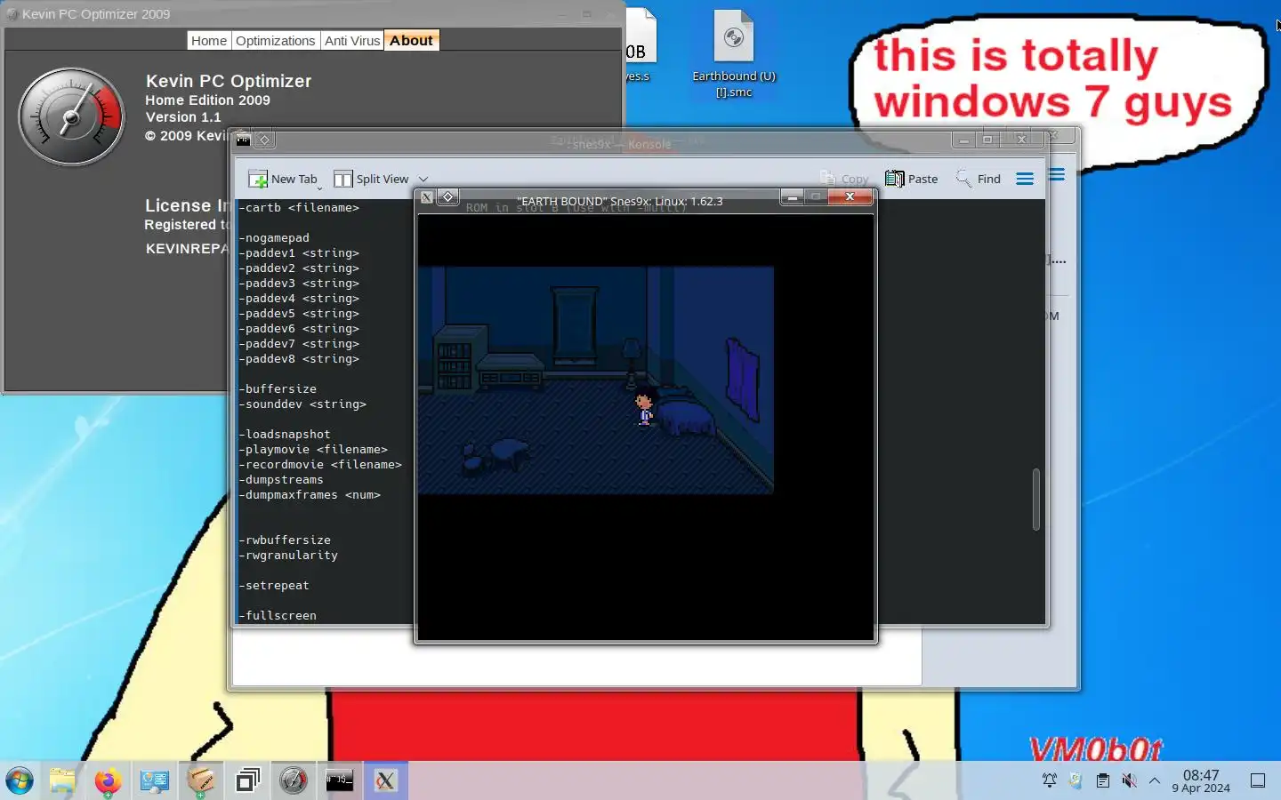The image size is (1281, 800).
Task: Click the show desktop button on the taskbar
Action: [1258, 780]
